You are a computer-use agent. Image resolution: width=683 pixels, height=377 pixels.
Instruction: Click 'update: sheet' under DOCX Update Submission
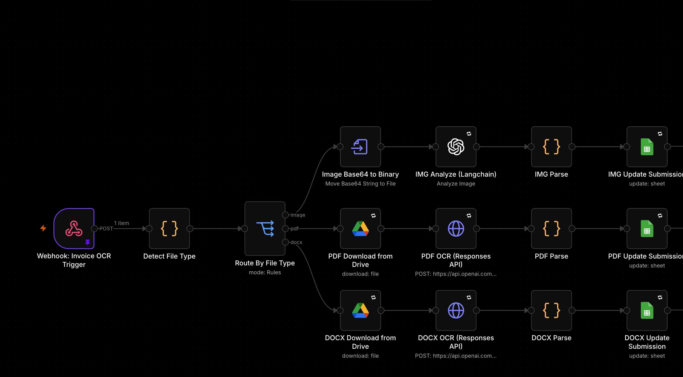click(647, 356)
